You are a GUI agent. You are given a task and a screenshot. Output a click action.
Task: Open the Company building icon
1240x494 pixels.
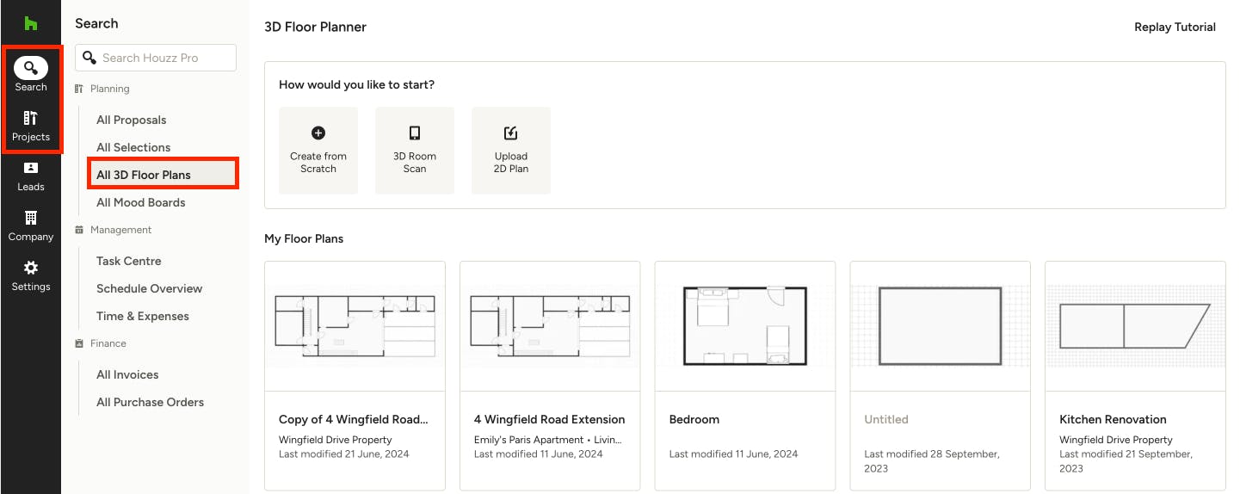tap(31, 218)
